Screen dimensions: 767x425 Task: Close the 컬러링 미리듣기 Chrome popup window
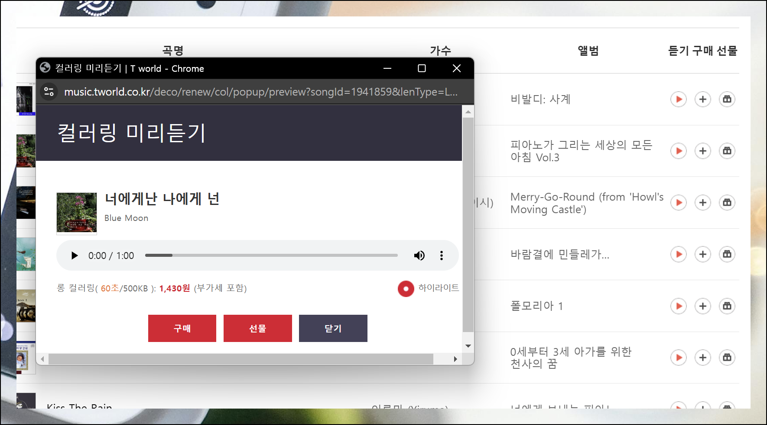pos(456,68)
